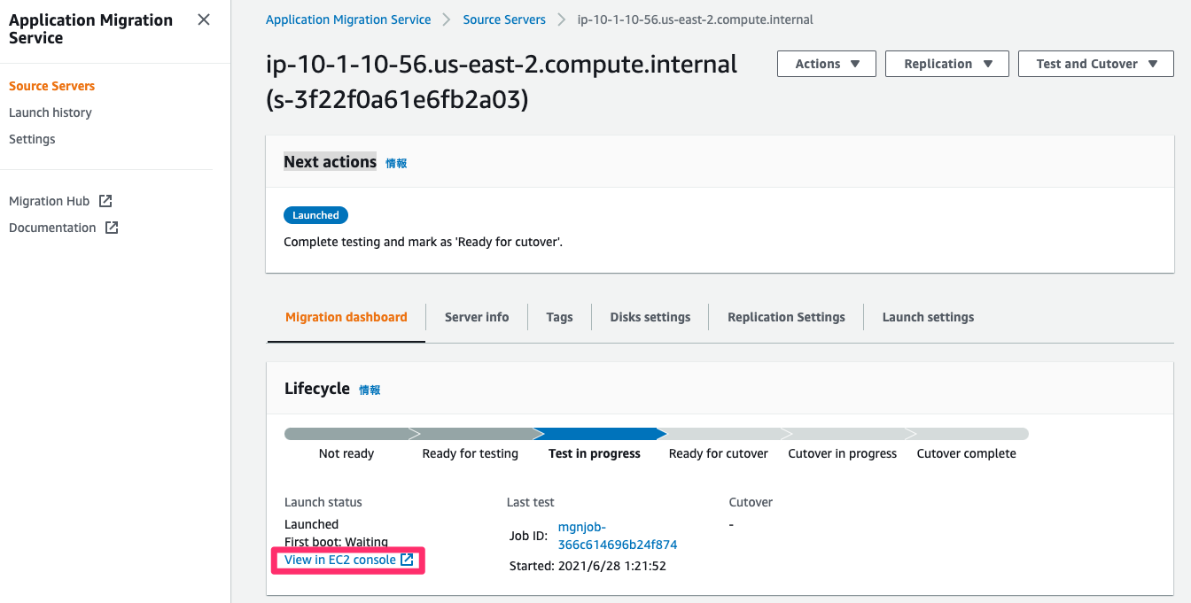
Task: Click the Cutover column label
Action: tap(751, 502)
